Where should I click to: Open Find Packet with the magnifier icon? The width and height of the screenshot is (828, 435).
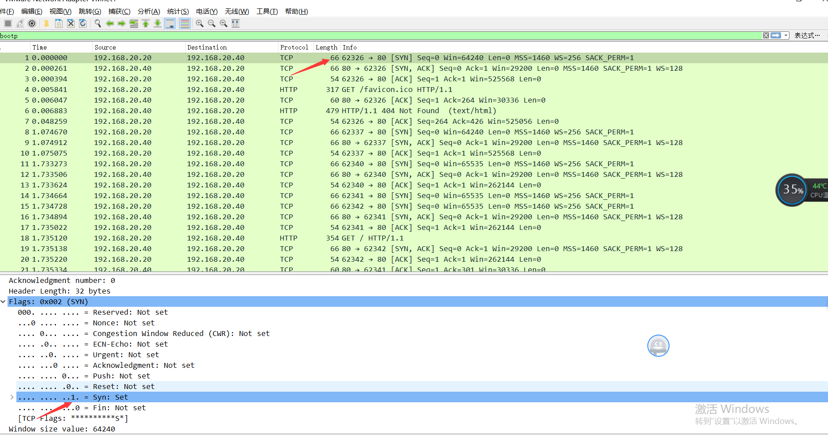pos(97,23)
